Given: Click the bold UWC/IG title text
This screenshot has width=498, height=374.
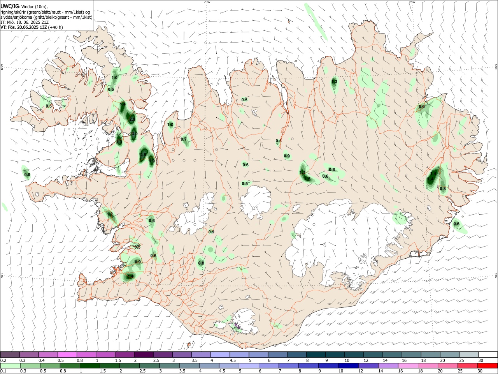Looking at the screenshot, I should (x=9, y=7).
